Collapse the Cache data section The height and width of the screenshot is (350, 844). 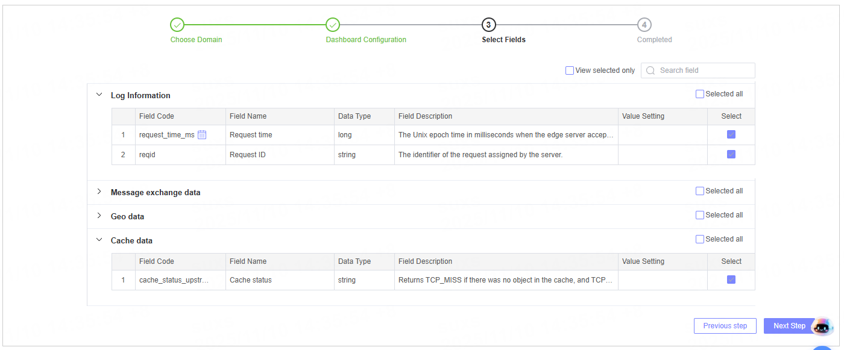click(99, 240)
